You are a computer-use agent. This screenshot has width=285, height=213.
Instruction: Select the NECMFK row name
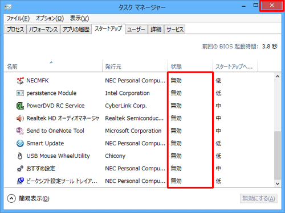click(38, 81)
